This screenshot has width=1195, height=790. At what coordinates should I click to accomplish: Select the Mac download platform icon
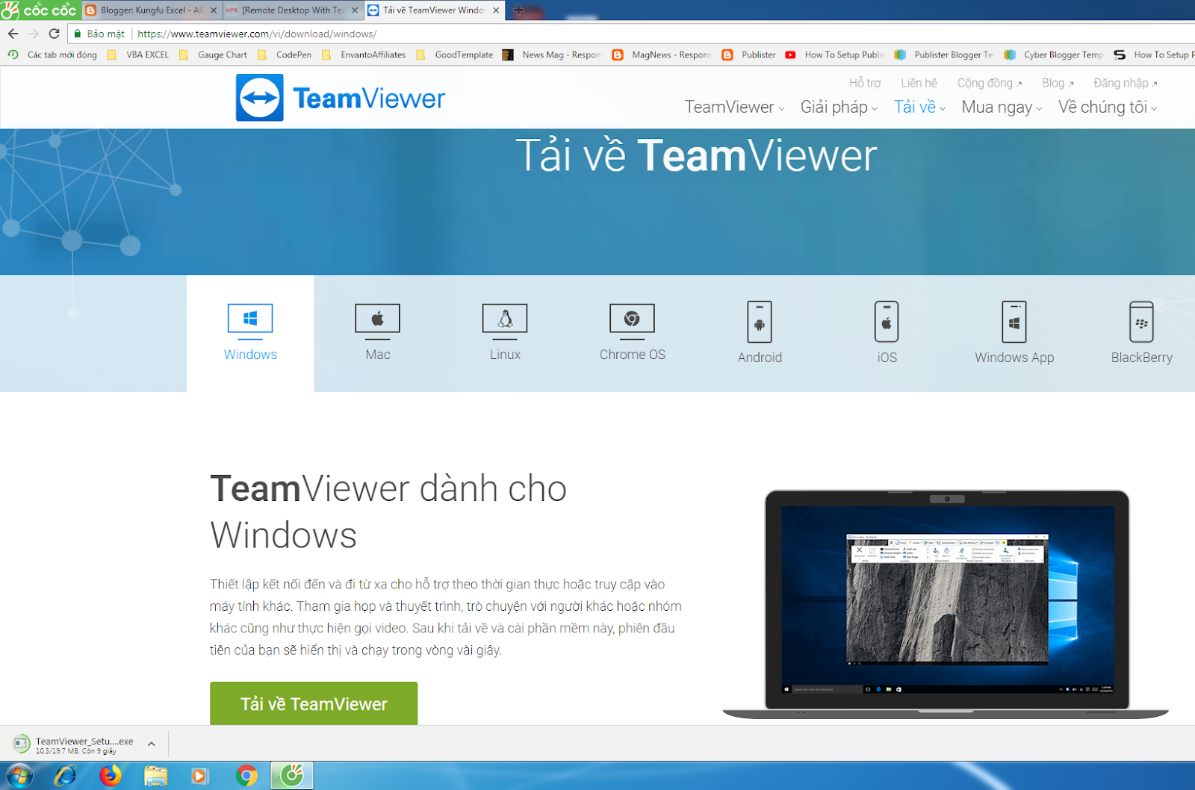377,319
